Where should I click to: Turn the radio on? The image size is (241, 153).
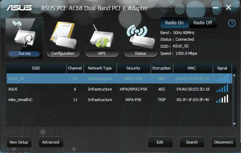[x=174, y=22]
